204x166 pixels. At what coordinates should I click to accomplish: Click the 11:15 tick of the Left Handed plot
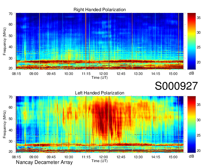coord(86,157)
